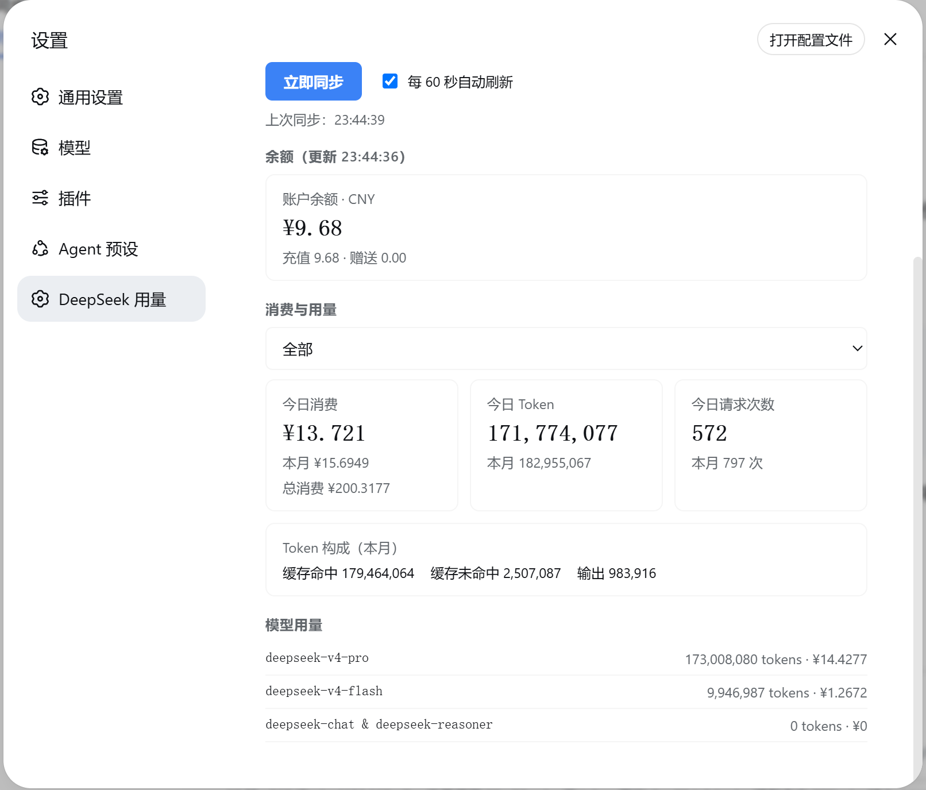
Task: Click the chevron arrow of 全部 dropdown
Action: (858, 348)
